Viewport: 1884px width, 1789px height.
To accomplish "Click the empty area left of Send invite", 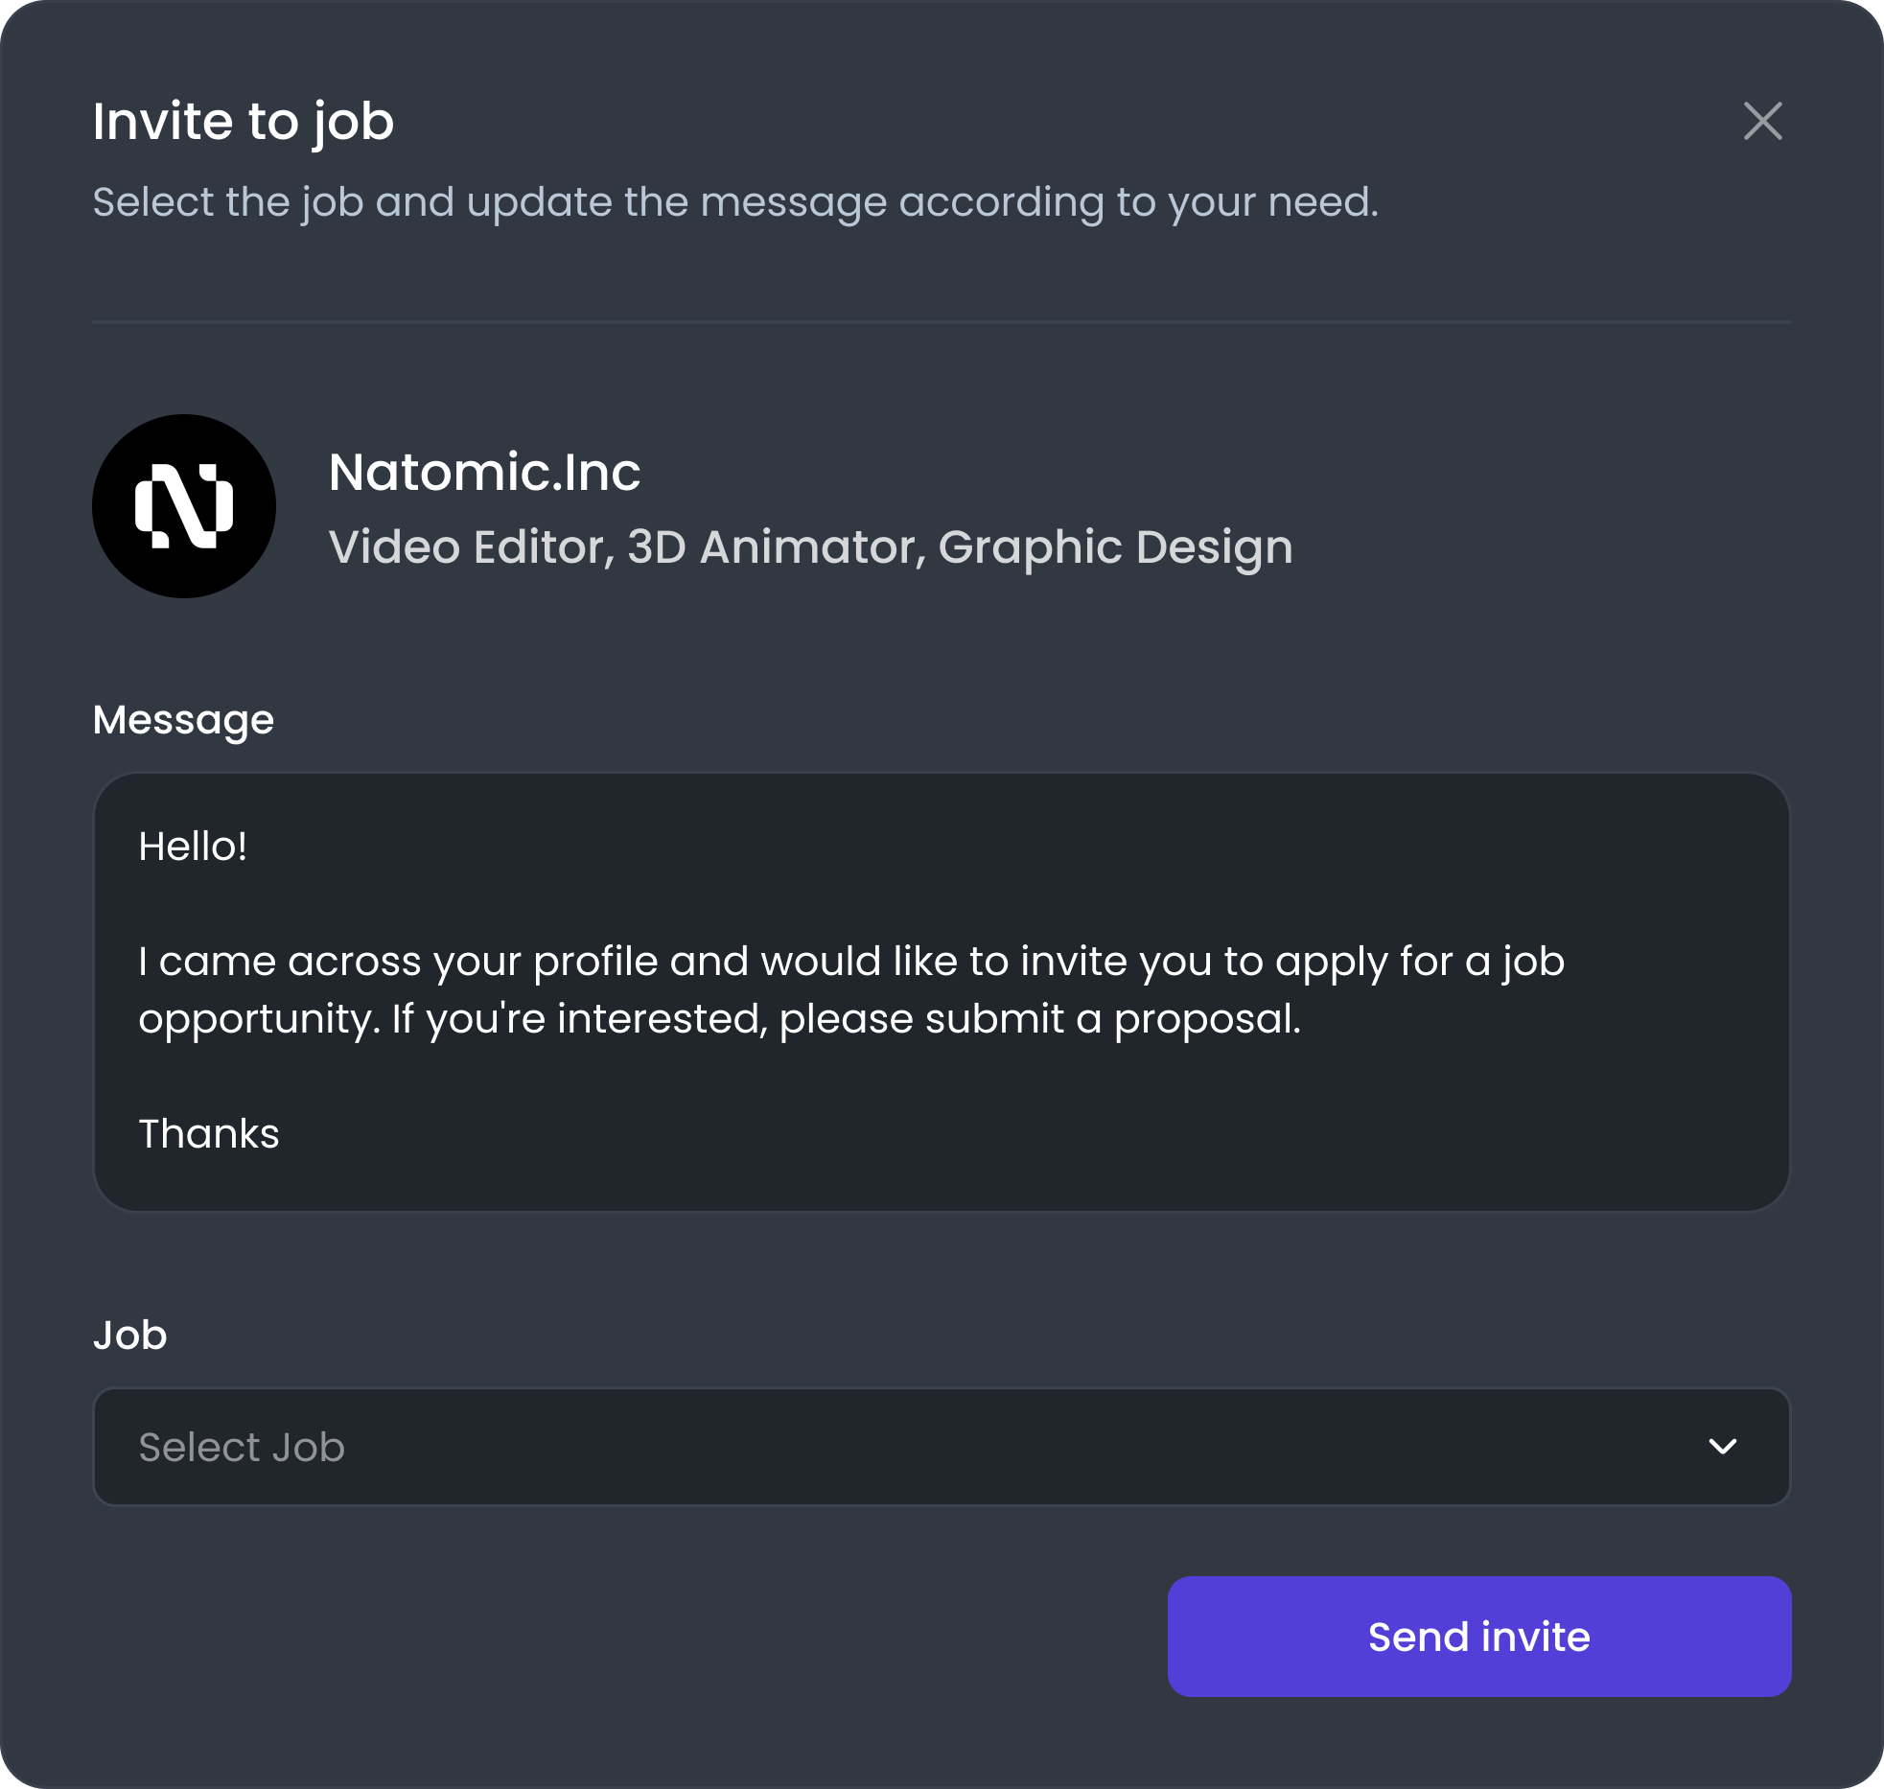I will tap(630, 1637).
